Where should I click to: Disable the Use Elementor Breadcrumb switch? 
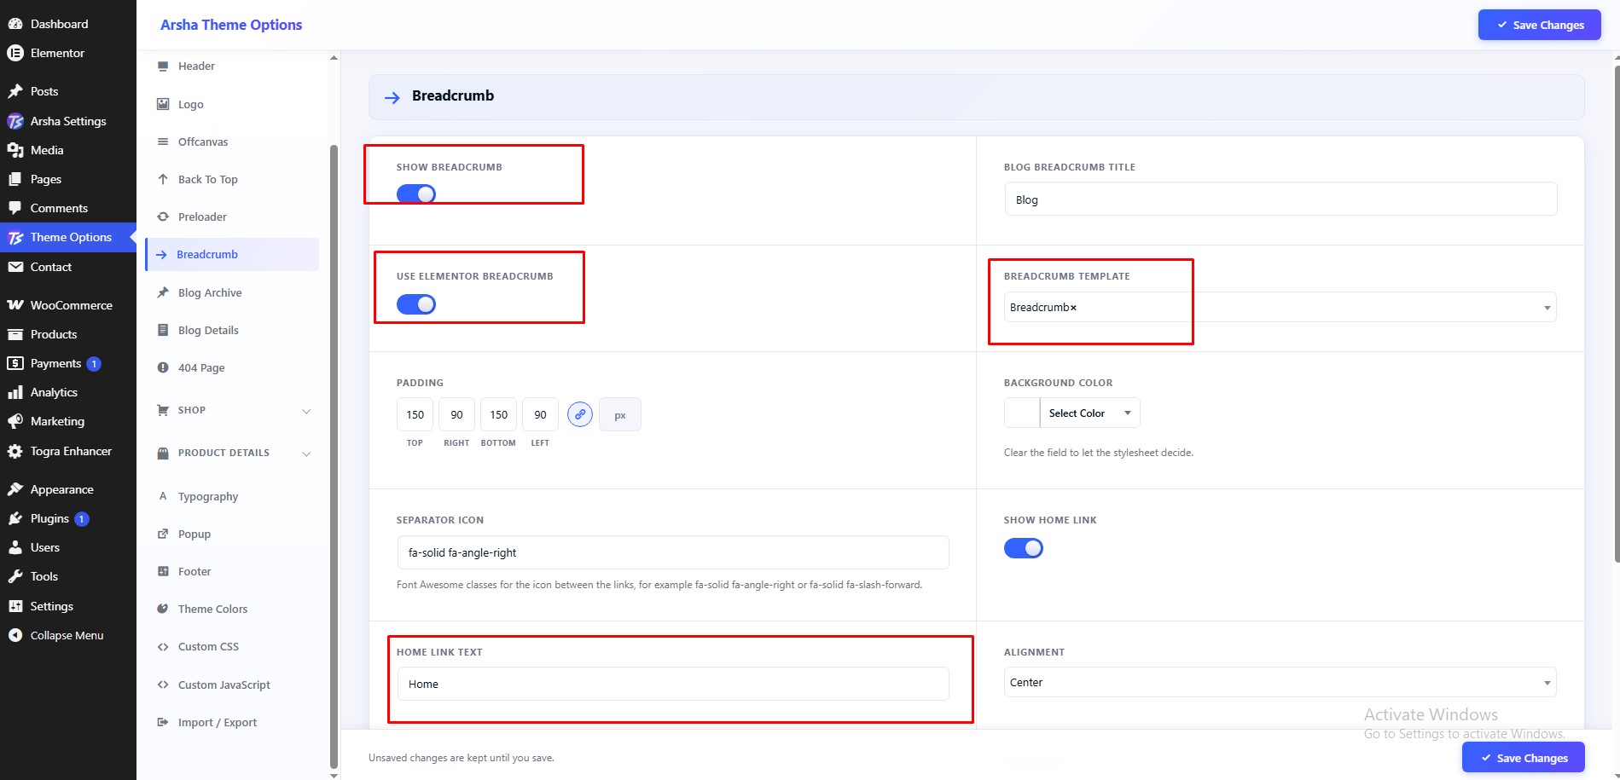pos(416,304)
